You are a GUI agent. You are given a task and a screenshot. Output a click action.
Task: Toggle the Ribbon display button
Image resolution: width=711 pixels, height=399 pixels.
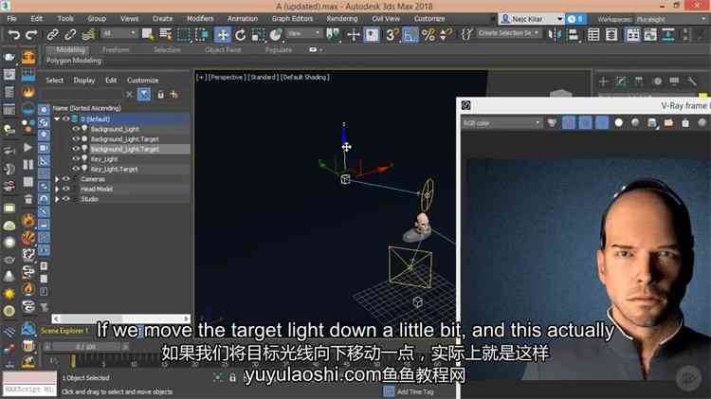click(x=632, y=34)
